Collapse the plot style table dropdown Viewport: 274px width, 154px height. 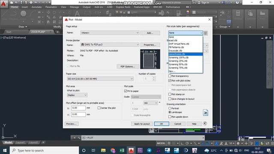tap(201, 33)
